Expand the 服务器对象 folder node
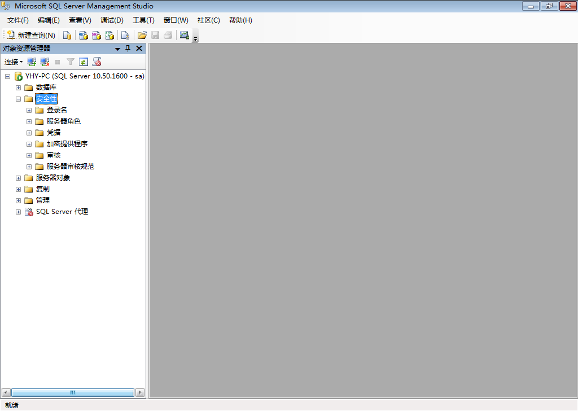The width and height of the screenshot is (578, 411). pyautogui.click(x=18, y=178)
